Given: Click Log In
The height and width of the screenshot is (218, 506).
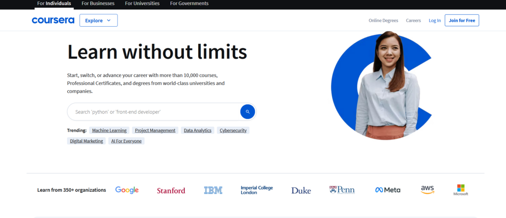Looking at the screenshot, I should 435,20.
